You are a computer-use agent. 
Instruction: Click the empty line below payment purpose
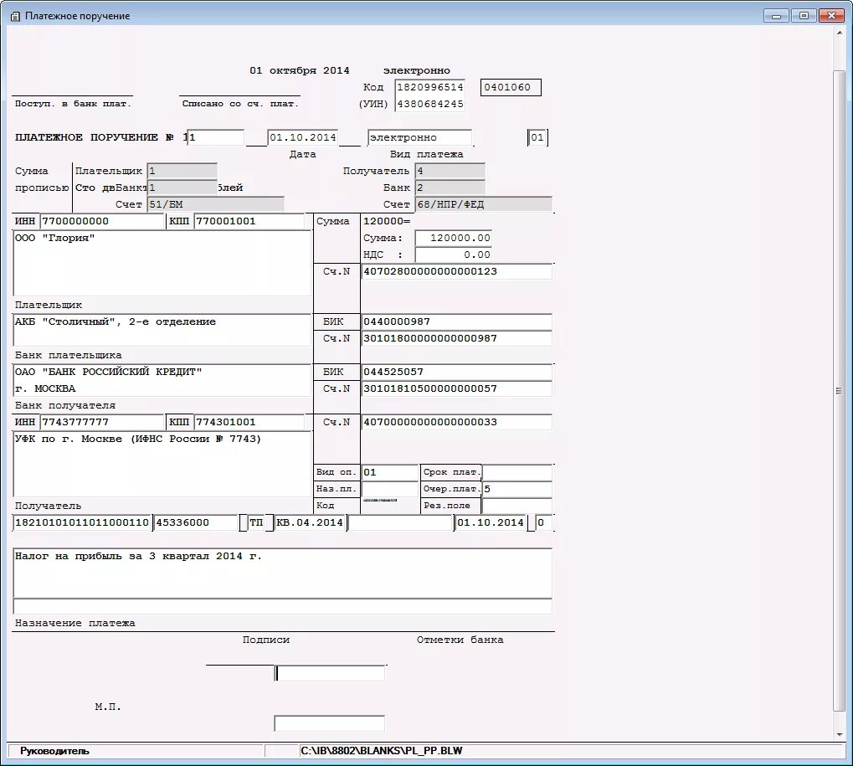coord(282,607)
